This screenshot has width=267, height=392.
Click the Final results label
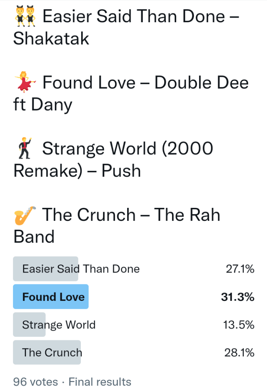(x=100, y=382)
